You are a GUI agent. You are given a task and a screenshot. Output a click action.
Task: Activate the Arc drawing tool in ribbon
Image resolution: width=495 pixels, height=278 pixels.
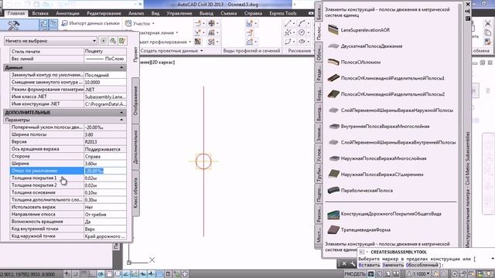302,24
